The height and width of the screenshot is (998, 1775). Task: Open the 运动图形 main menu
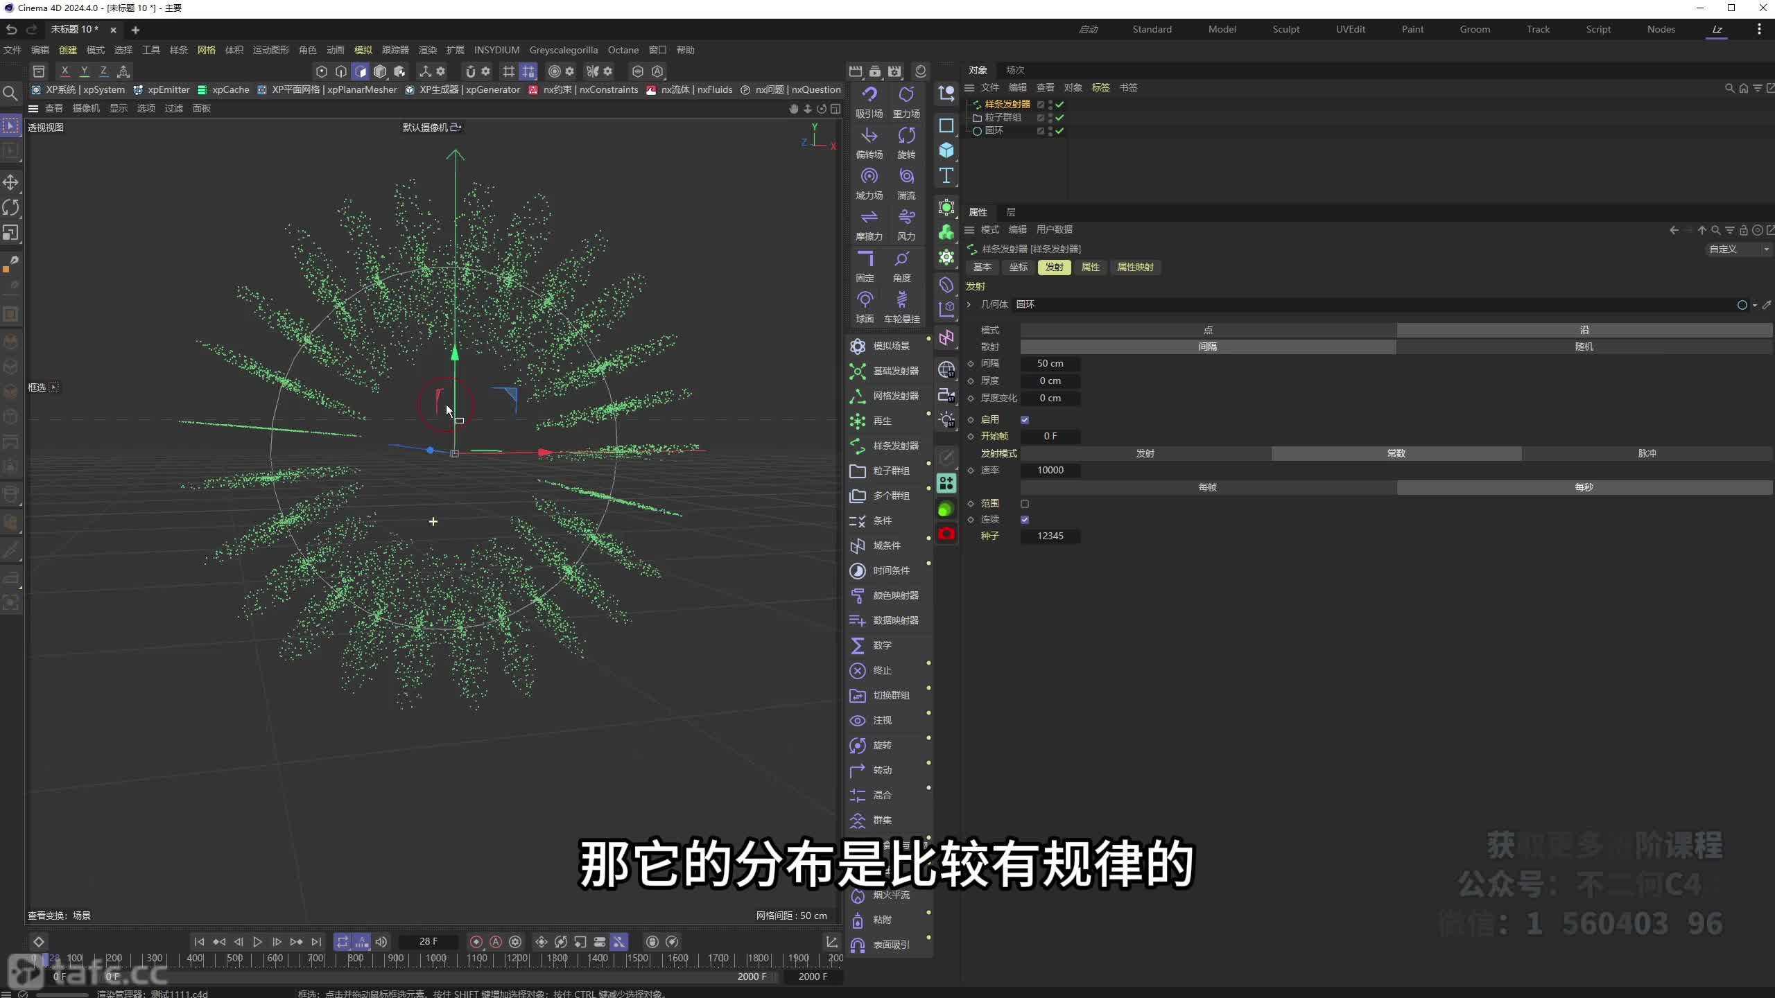[x=270, y=50]
